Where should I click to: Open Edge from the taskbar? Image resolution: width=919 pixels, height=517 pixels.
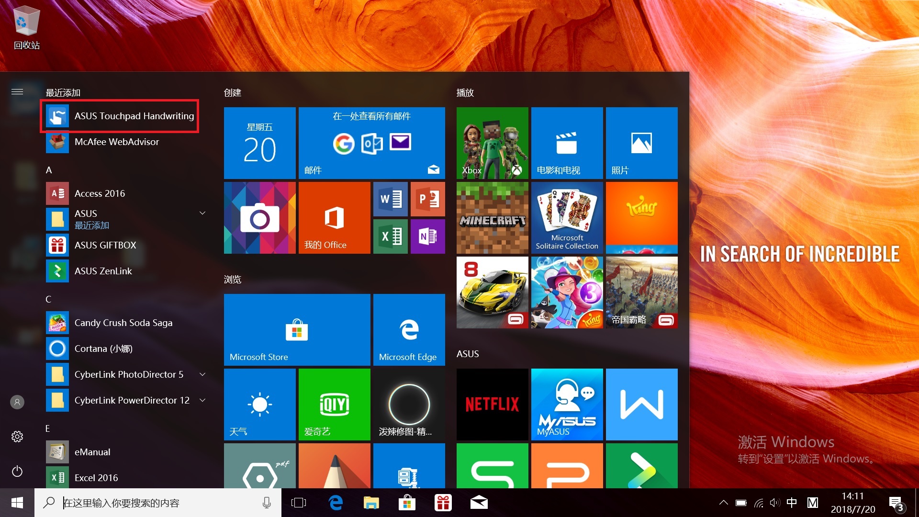pyautogui.click(x=336, y=503)
